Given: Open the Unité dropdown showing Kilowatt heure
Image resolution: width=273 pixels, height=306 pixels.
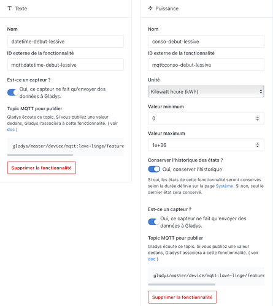Looking at the screenshot, I should [206, 91].
